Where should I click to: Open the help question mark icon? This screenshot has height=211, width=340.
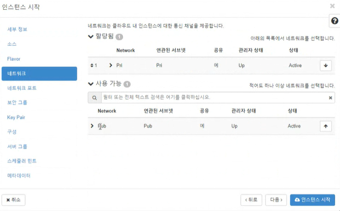(x=335, y=21)
